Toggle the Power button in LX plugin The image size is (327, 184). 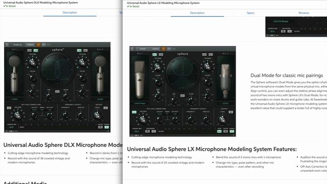pyautogui.click(x=232, y=131)
